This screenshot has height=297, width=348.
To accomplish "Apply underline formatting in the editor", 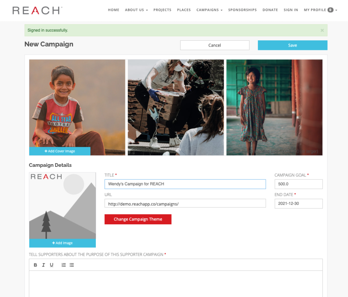I will click(52, 265).
